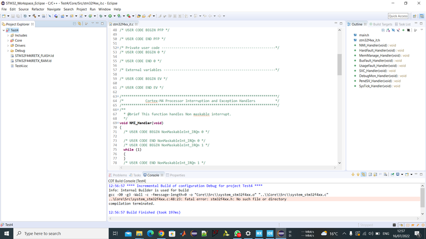Expand the Core folder in Project Explorer
Viewport: 426px width, 239px height.
pos(8,41)
